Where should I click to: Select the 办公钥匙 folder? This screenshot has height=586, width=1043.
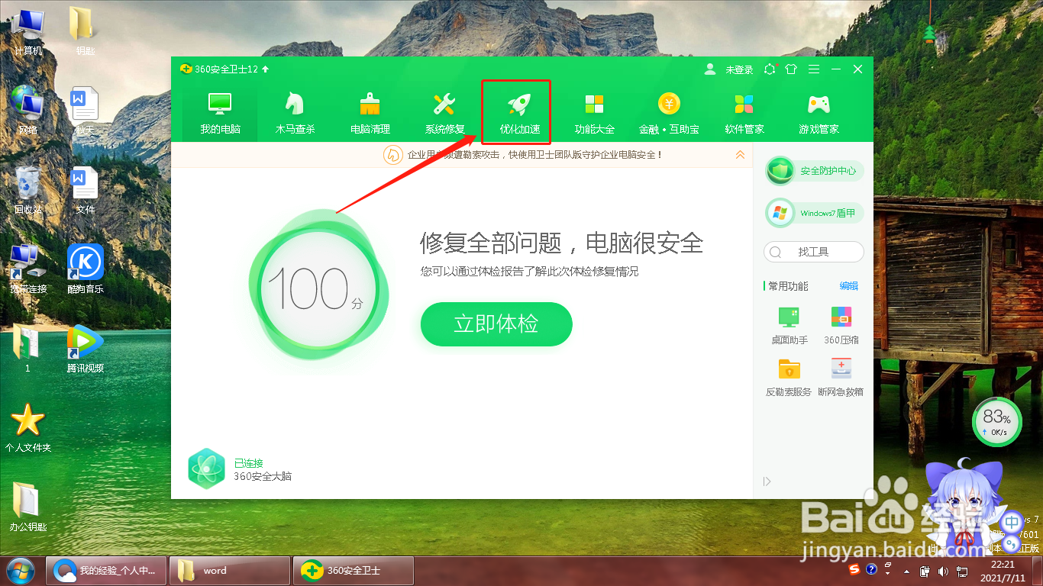click(28, 507)
